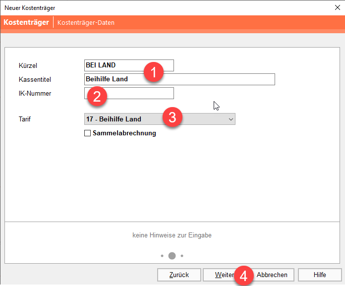This screenshot has height=286, width=345.
Task: Click the red step marker number 1
Action: pos(154,72)
